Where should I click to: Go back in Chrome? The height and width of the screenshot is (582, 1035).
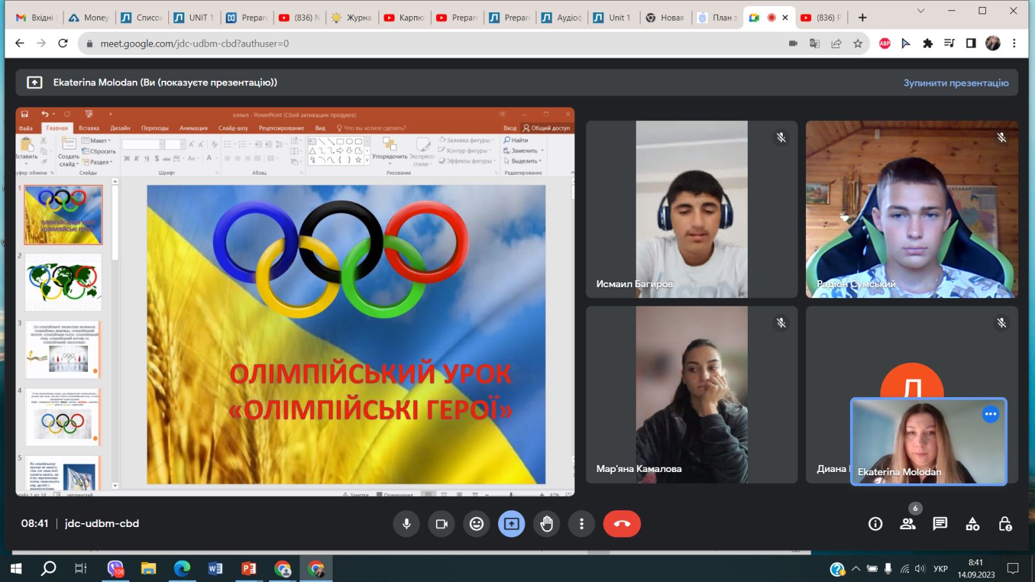(x=19, y=43)
